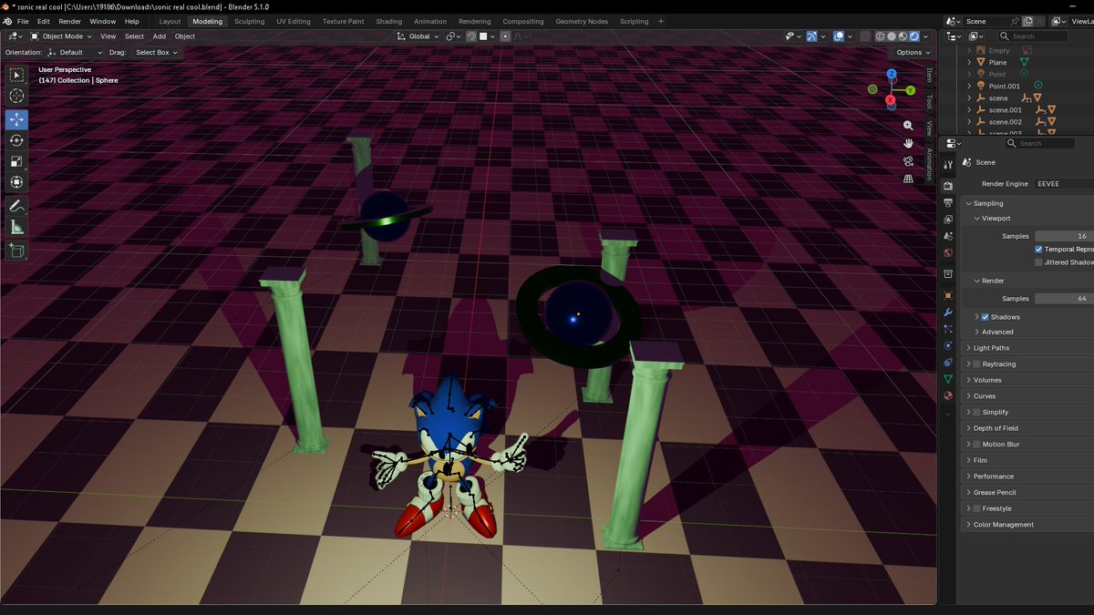Open the World properties tab icon
1094x615 pixels.
pyautogui.click(x=948, y=253)
